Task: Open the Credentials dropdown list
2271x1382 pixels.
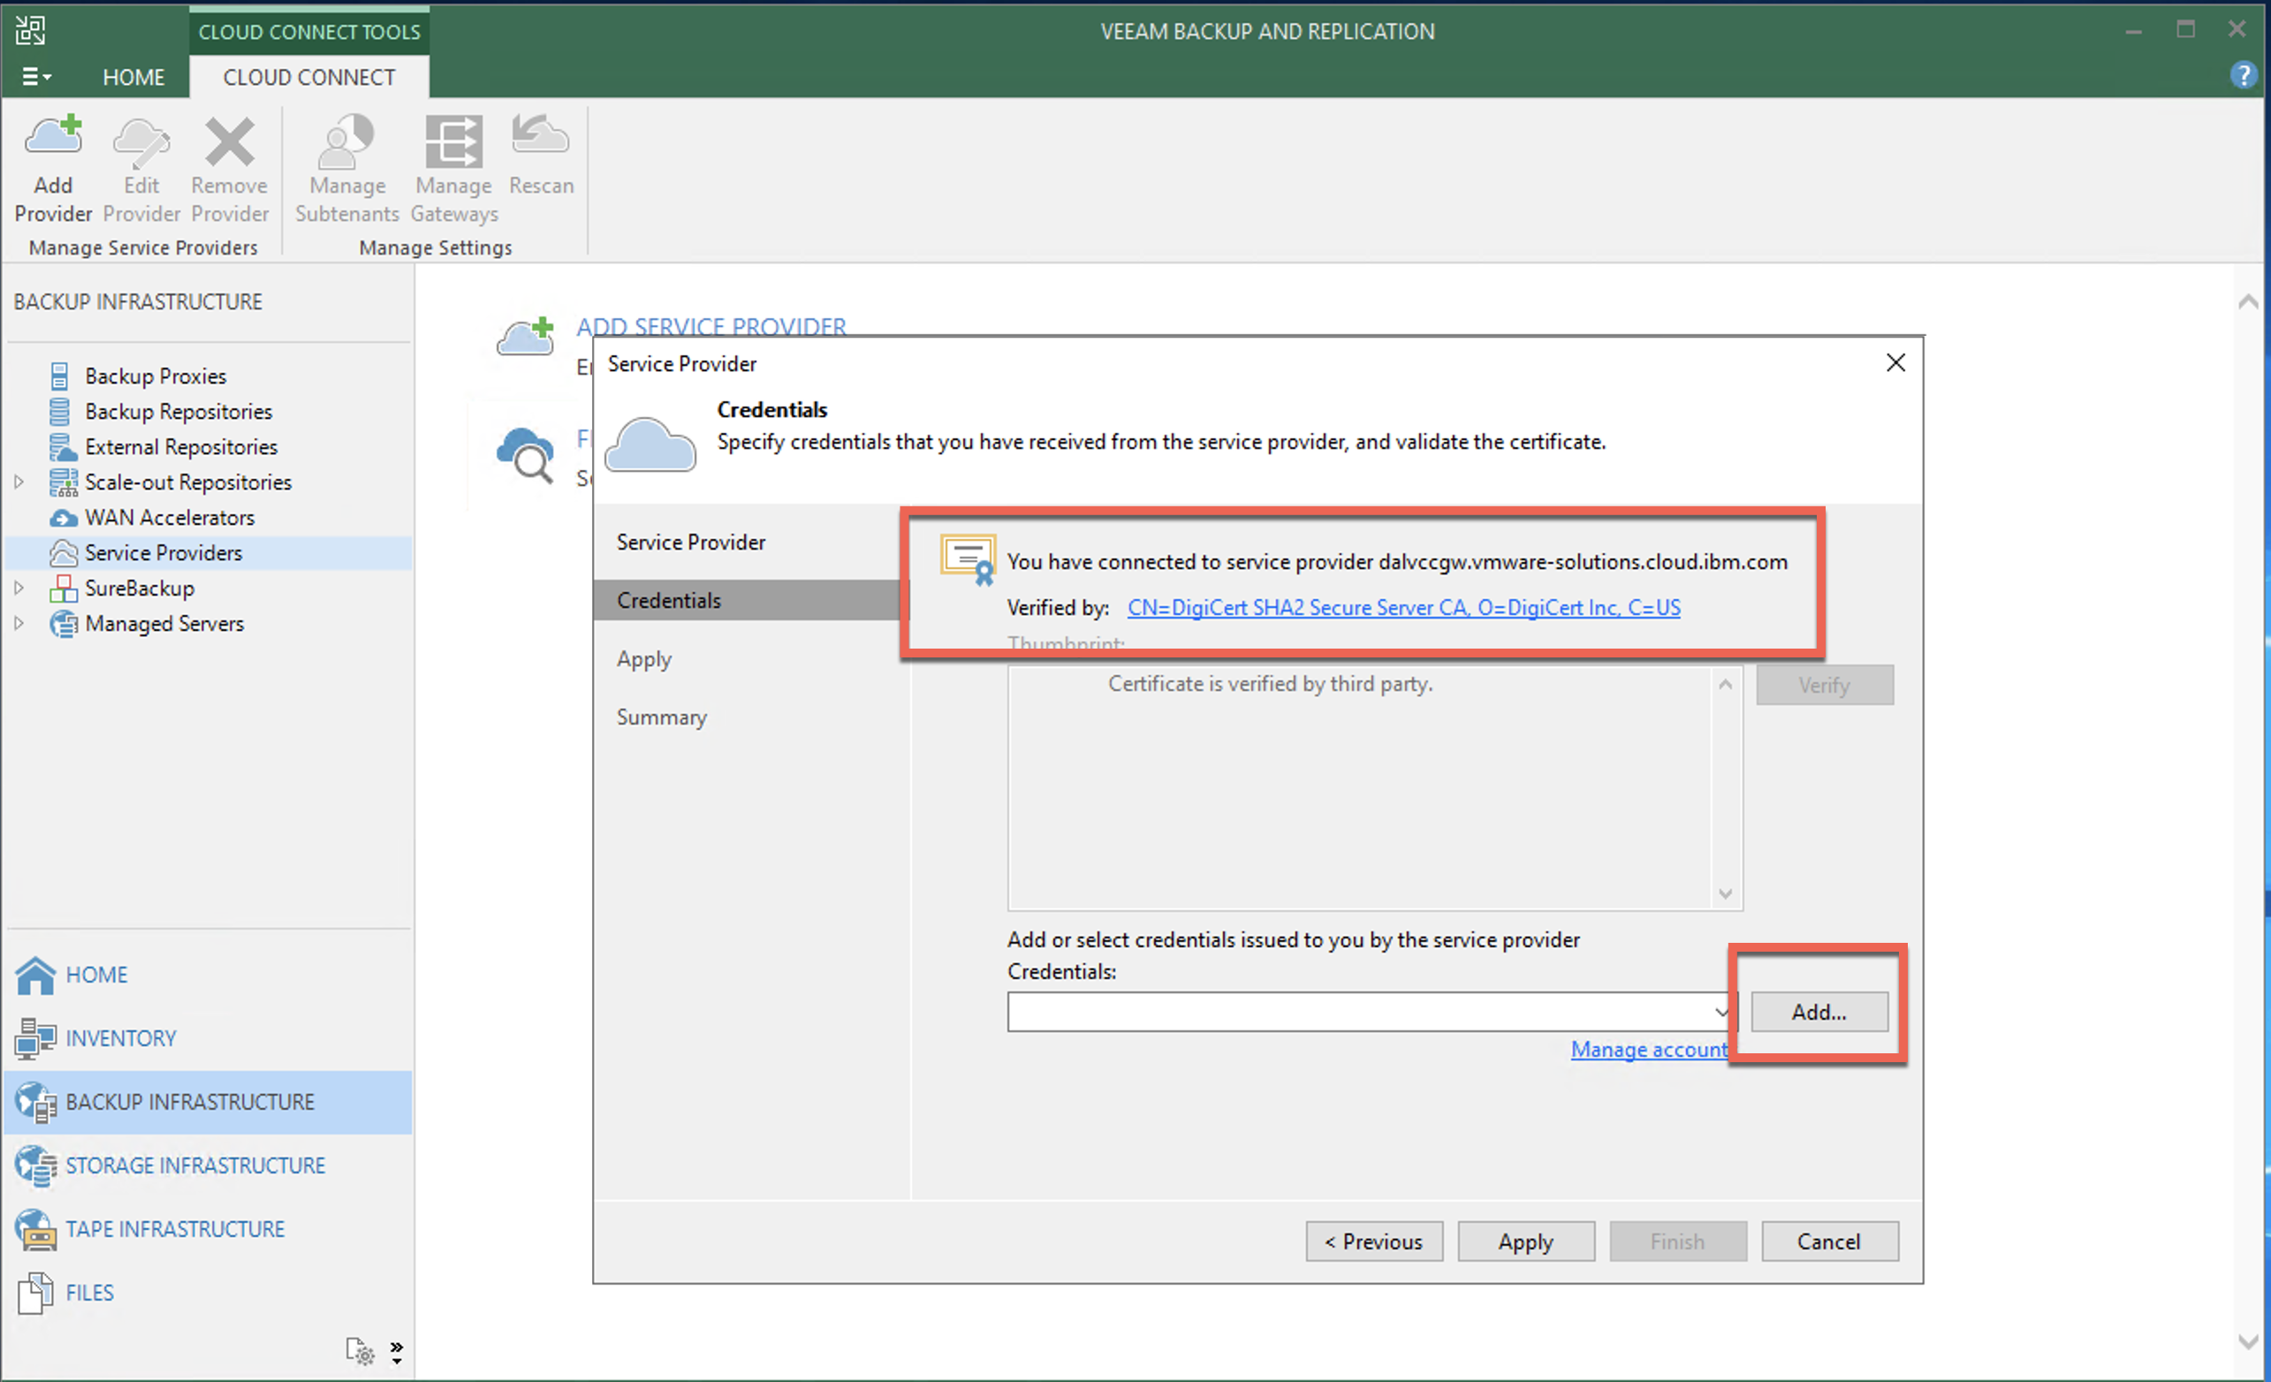Action: tap(1720, 1013)
